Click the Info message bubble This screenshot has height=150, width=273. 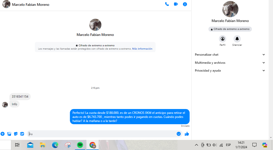pos(14,104)
